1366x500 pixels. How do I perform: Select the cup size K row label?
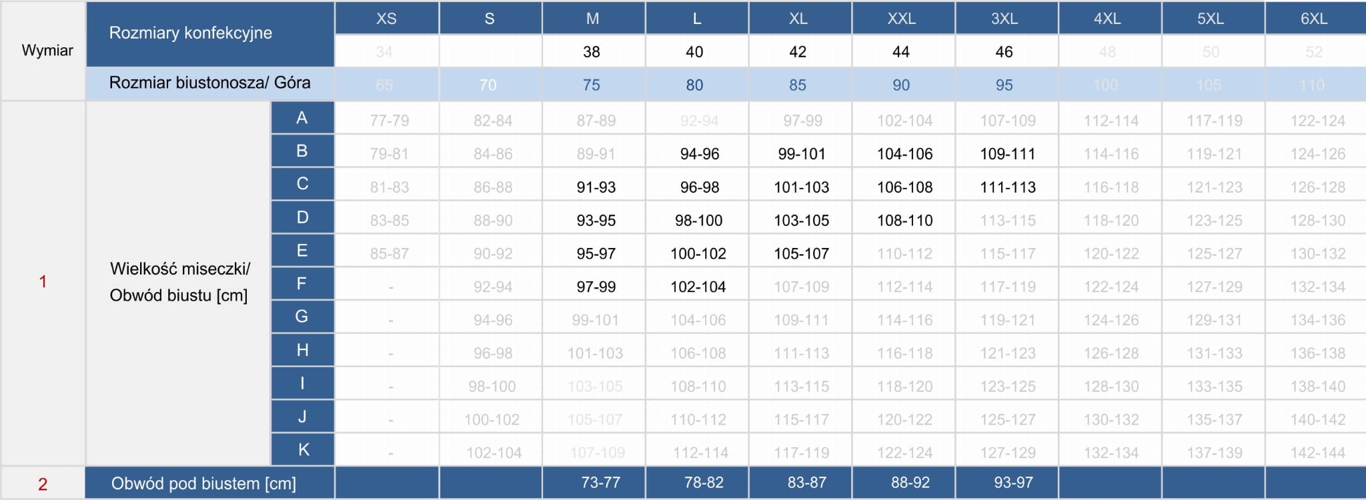pyautogui.click(x=303, y=450)
